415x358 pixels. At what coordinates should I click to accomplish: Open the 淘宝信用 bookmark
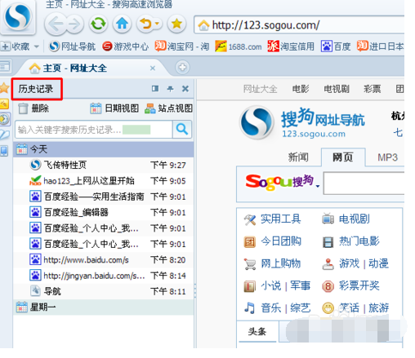click(291, 46)
